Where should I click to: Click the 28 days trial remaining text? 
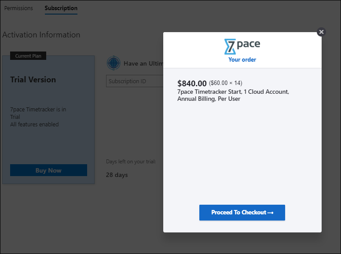117,175
